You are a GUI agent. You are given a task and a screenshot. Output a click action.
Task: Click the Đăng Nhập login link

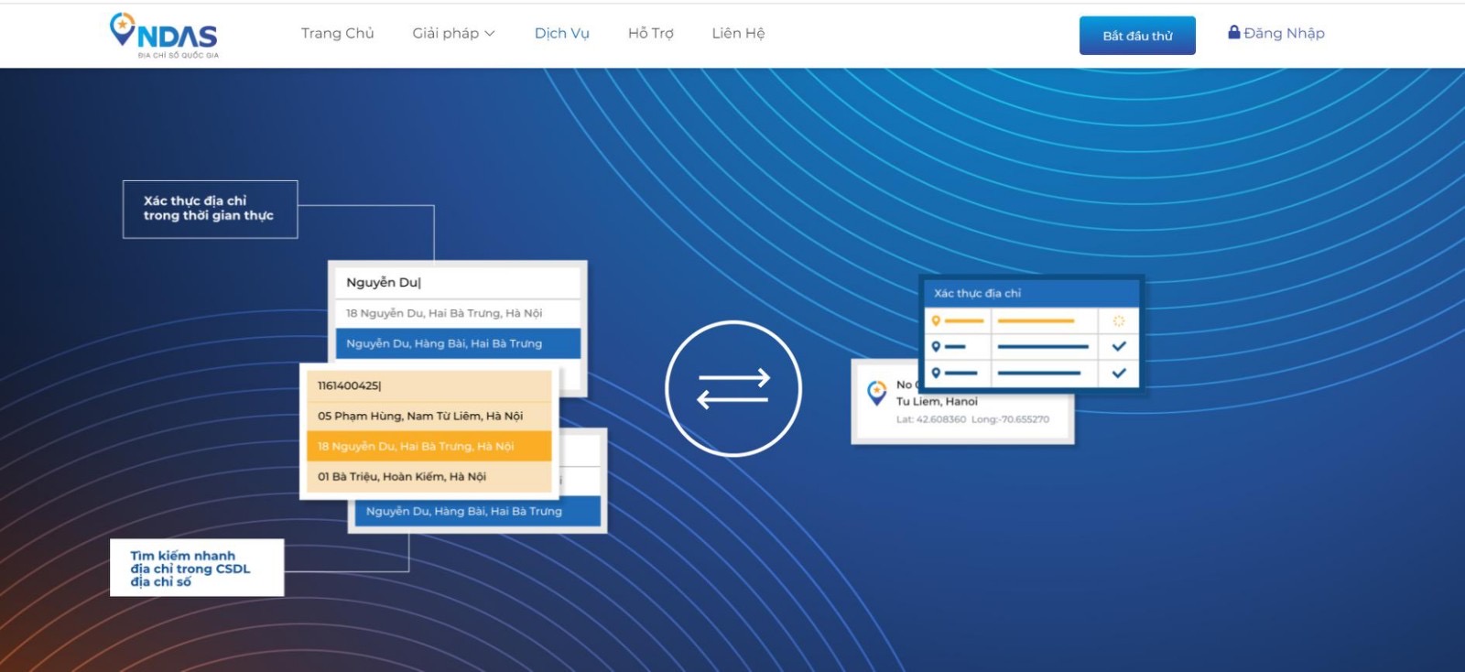coord(1284,33)
